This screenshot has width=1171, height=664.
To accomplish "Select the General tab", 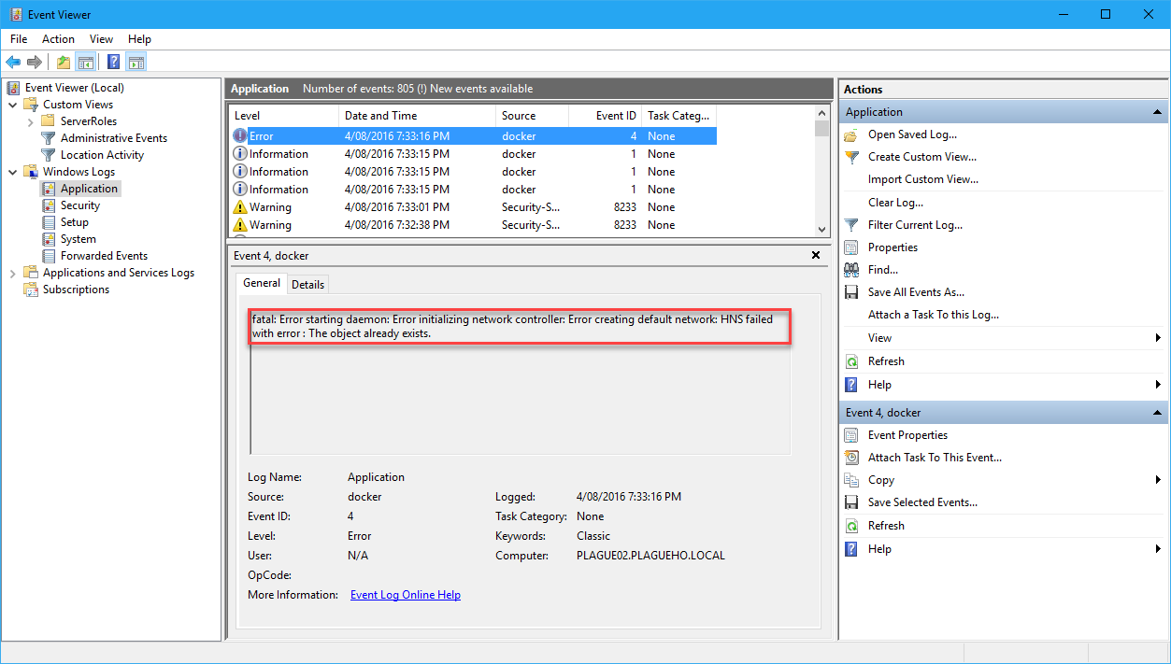I will pyautogui.click(x=262, y=283).
